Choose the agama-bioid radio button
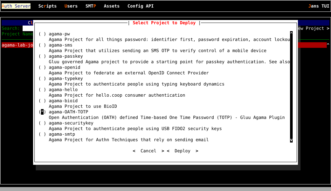 pos(42,101)
